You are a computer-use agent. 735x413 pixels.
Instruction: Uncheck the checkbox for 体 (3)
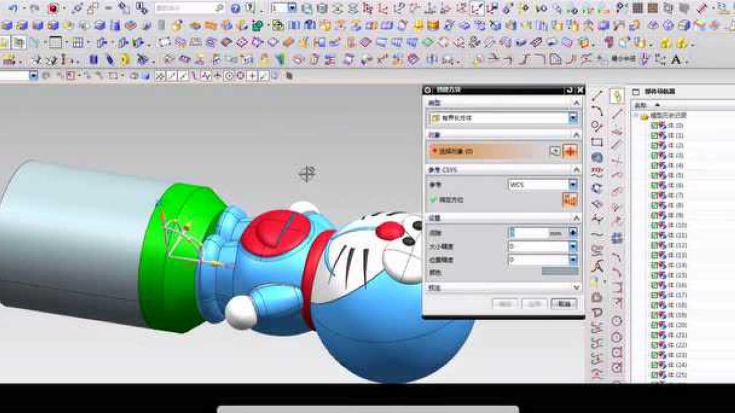pos(653,155)
